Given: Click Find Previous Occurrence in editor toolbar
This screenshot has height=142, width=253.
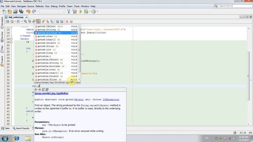Looking at the screenshot, I should pyautogui.click(x=30, y=21).
